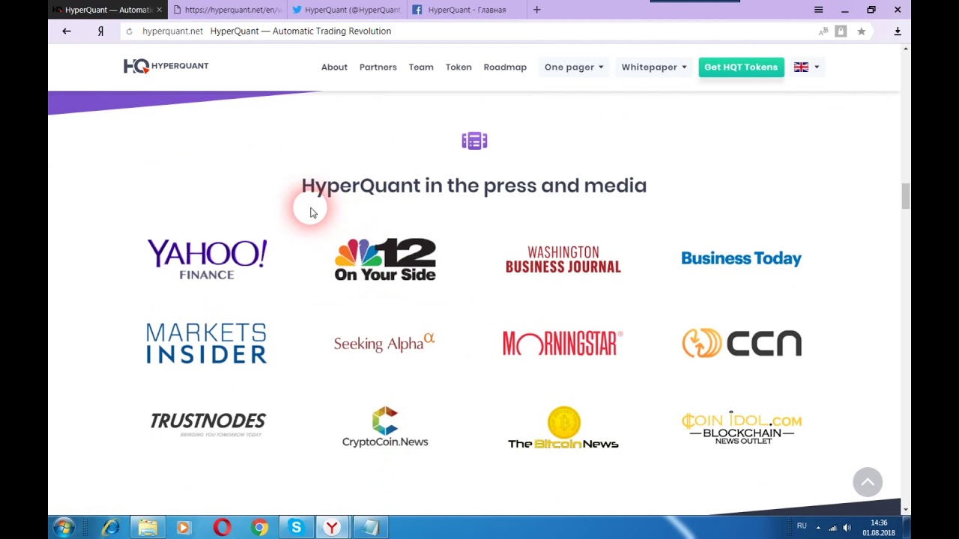Screen dimensions: 959x539
Task: Open File Explorer from the taskbar
Action: pos(148,528)
